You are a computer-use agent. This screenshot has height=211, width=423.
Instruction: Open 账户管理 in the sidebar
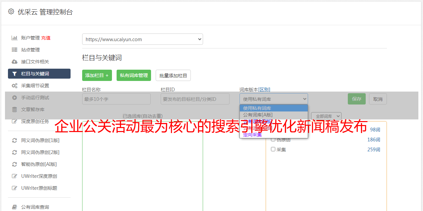pyautogui.click(x=30, y=38)
